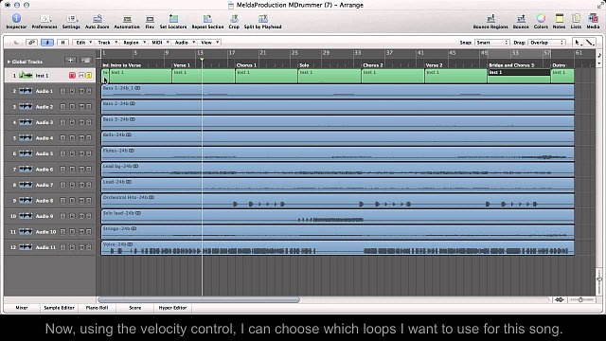Toggle the Catch playhead button

[47, 43]
